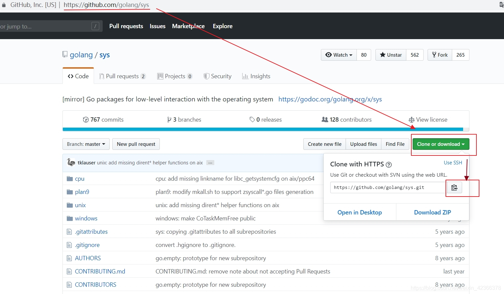Switch clone method via Use SSH
Image resolution: width=504 pixels, height=294 pixels.
tap(453, 163)
